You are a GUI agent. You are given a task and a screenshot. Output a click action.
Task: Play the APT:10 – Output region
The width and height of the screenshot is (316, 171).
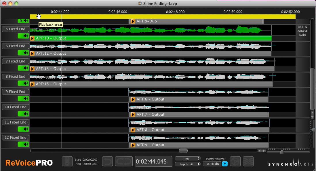33,38
